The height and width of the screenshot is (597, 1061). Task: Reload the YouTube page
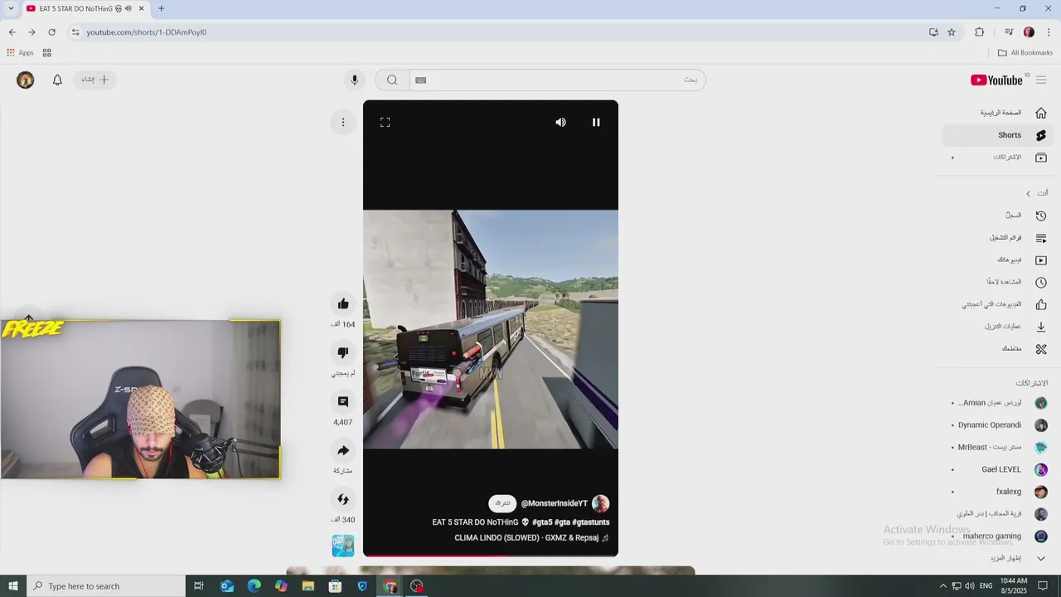pos(51,32)
